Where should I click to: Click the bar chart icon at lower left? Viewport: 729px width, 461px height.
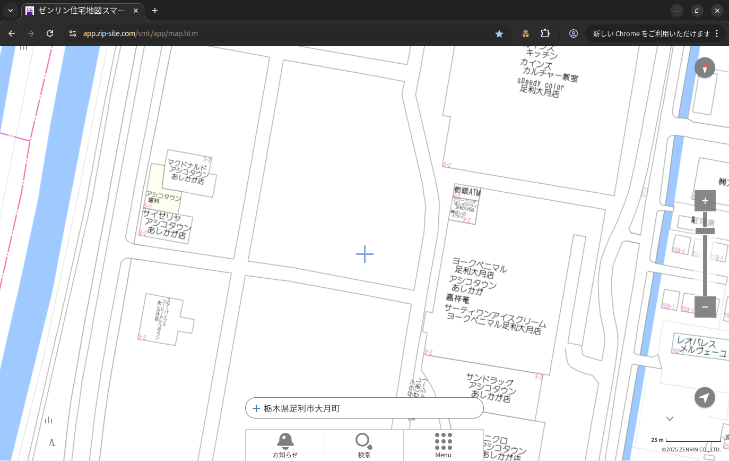pos(49,420)
